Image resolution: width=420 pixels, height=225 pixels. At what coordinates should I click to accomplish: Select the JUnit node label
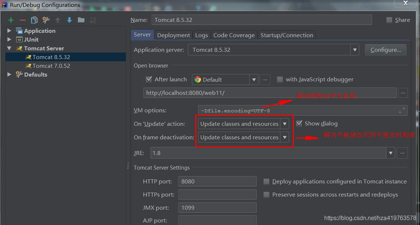click(x=31, y=39)
